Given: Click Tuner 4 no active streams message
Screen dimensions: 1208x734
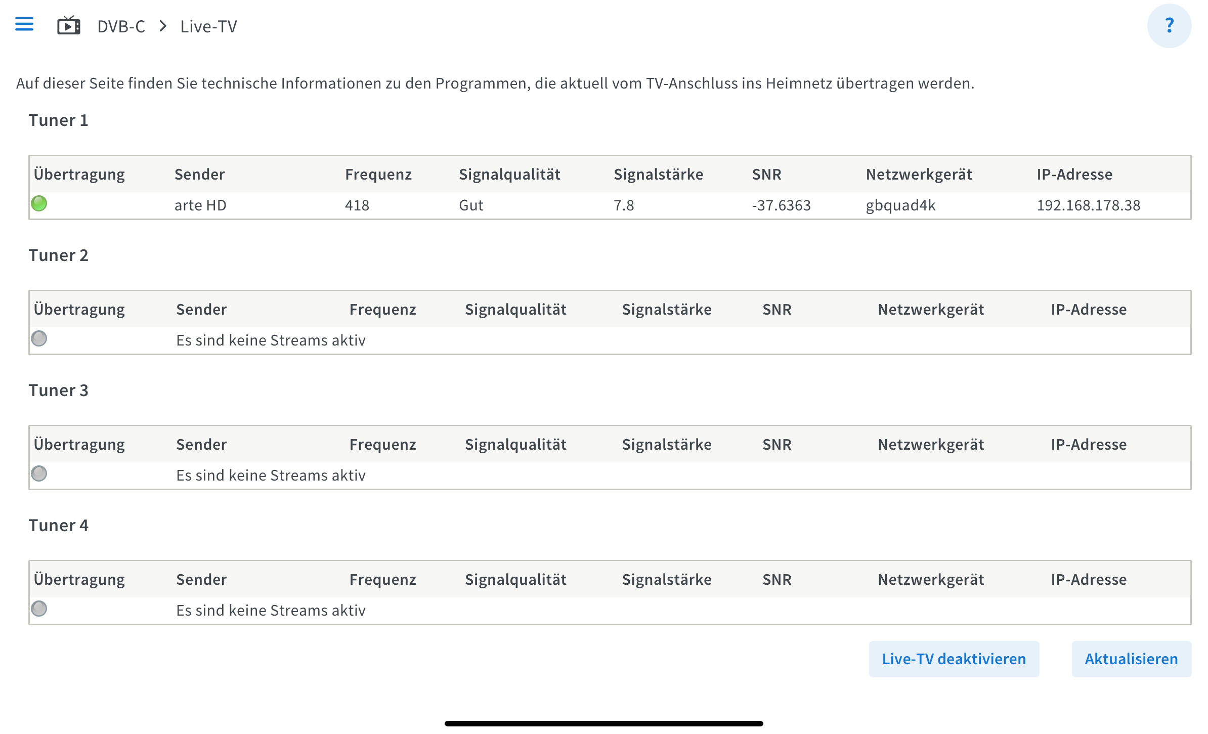Looking at the screenshot, I should (x=271, y=611).
